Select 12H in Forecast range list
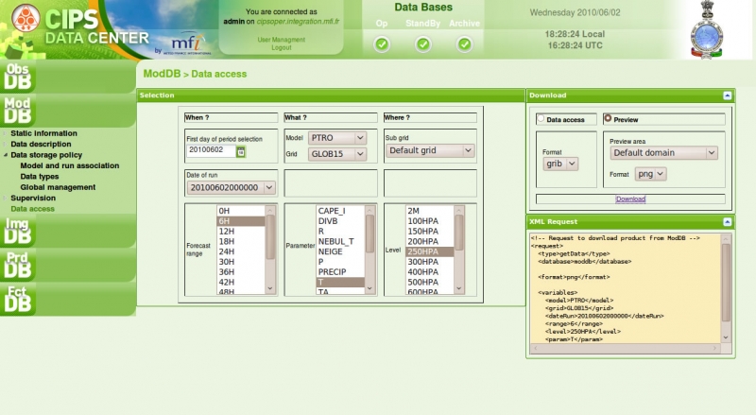Image resolution: width=756 pixels, height=415 pixels. click(227, 231)
